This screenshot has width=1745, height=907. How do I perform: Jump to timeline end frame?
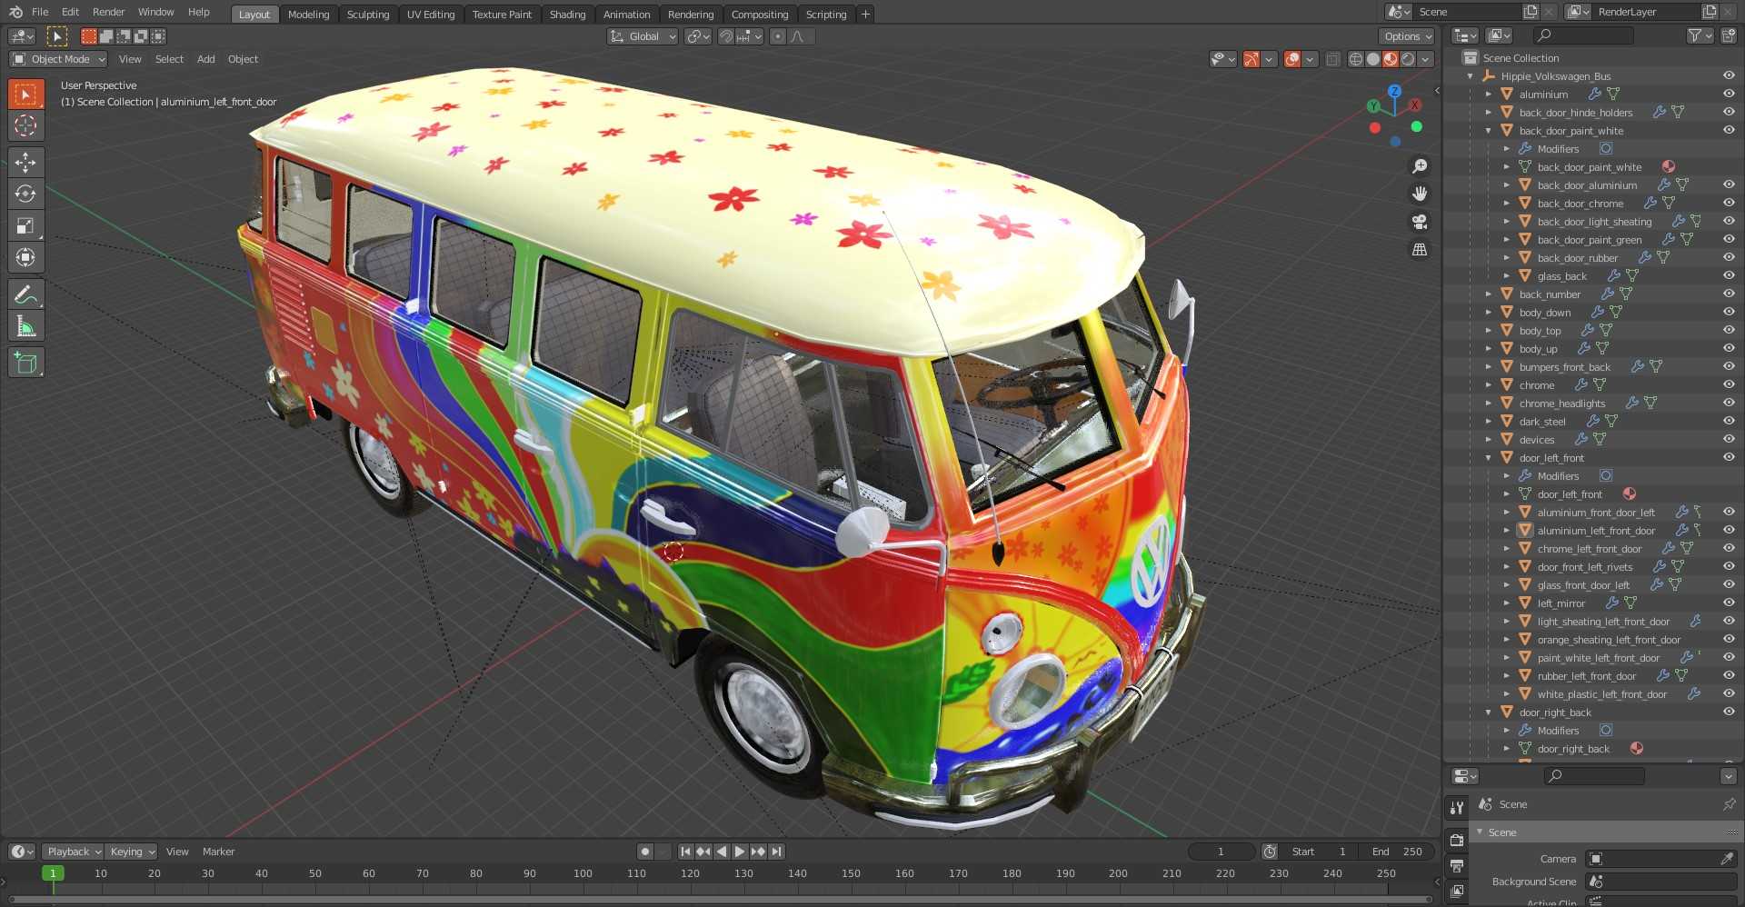coord(776,852)
